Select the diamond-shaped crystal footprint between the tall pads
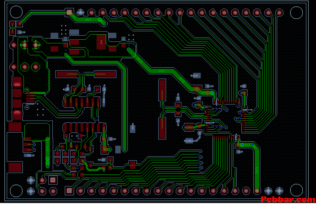The height and width of the screenshot is (204, 316). [178, 109]
